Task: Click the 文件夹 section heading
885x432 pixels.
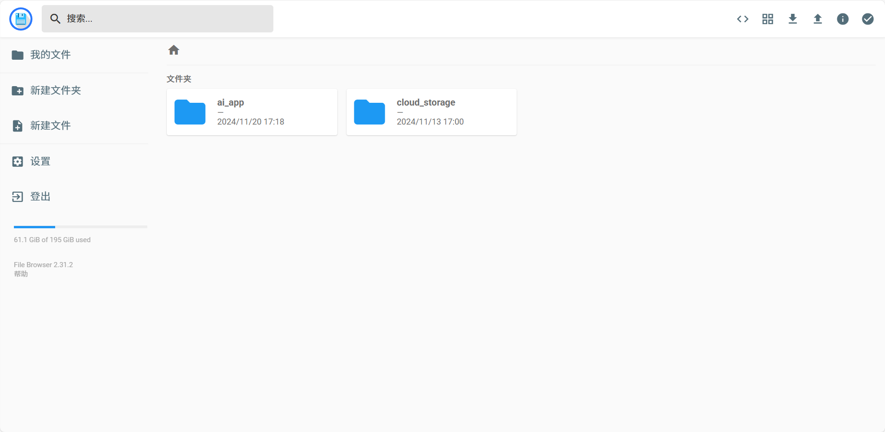Action: [179, 79]
